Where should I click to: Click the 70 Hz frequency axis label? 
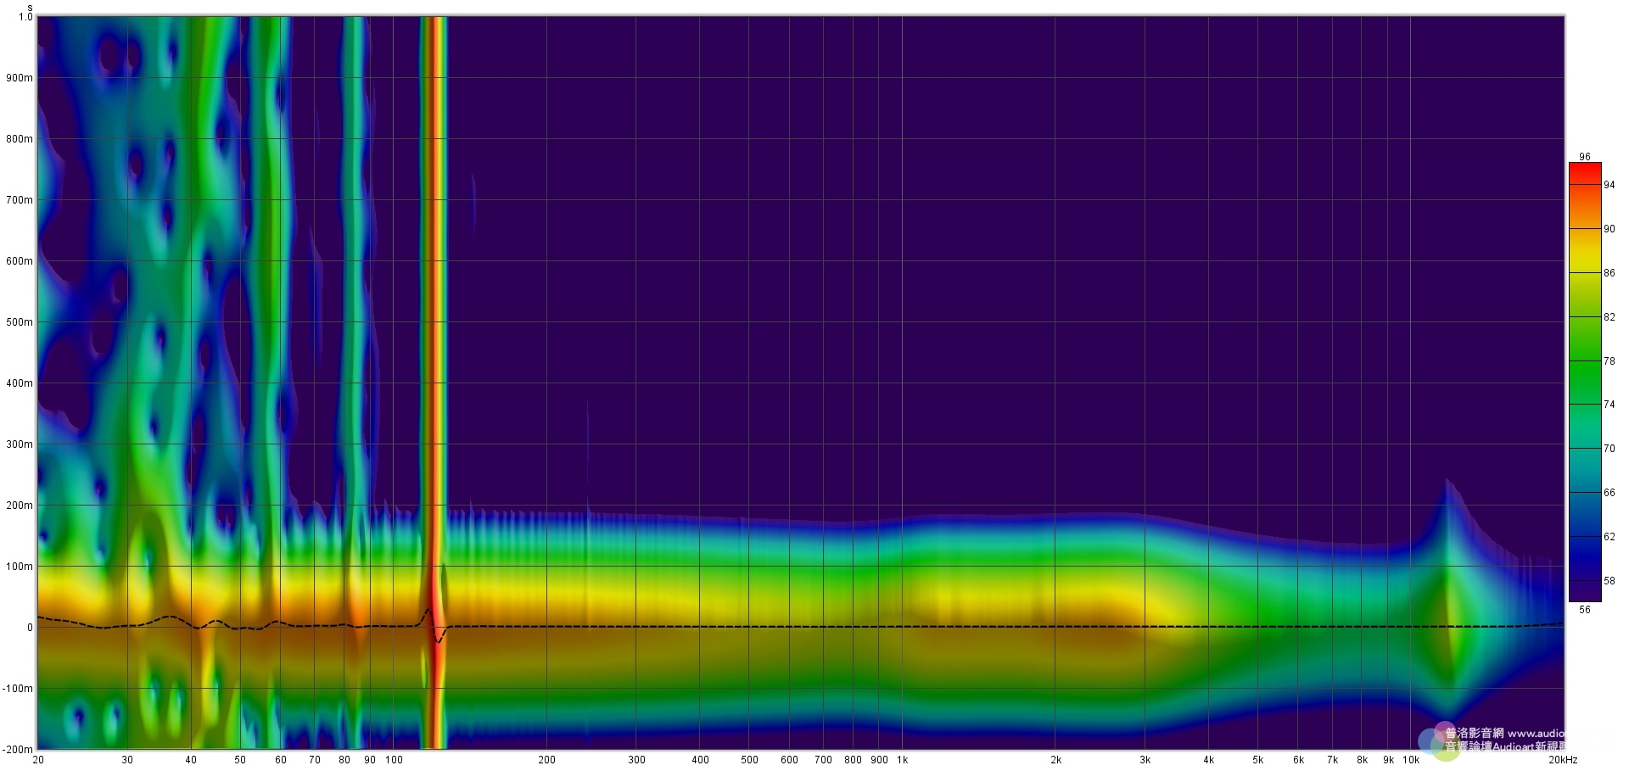click(315, 760)
